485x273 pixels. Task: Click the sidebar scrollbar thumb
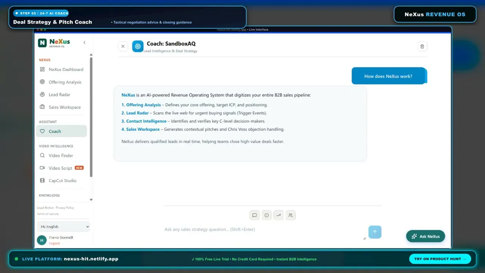click(x=91, y=117)
